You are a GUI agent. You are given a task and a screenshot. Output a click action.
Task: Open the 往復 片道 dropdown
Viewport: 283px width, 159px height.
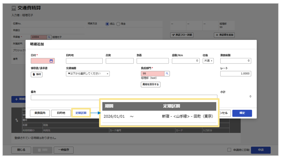click(208, 61)
